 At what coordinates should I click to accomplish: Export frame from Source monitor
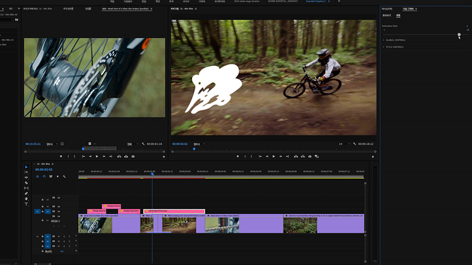coord(133,156)
